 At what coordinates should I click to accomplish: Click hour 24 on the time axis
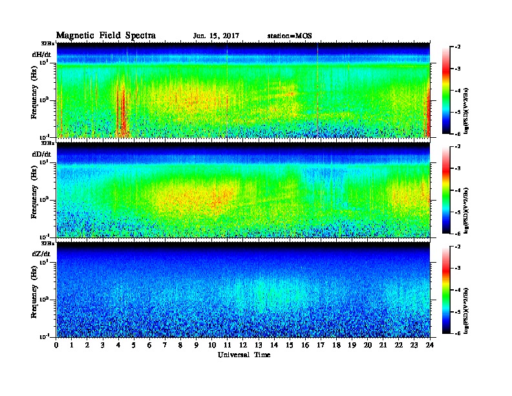pos(430,346)
